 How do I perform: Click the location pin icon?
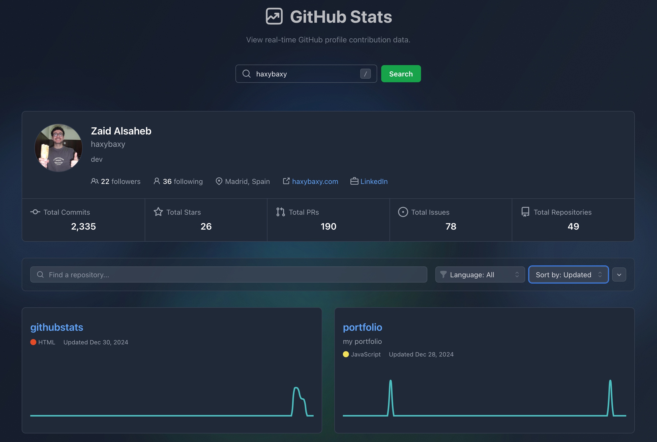coord(219,181)
